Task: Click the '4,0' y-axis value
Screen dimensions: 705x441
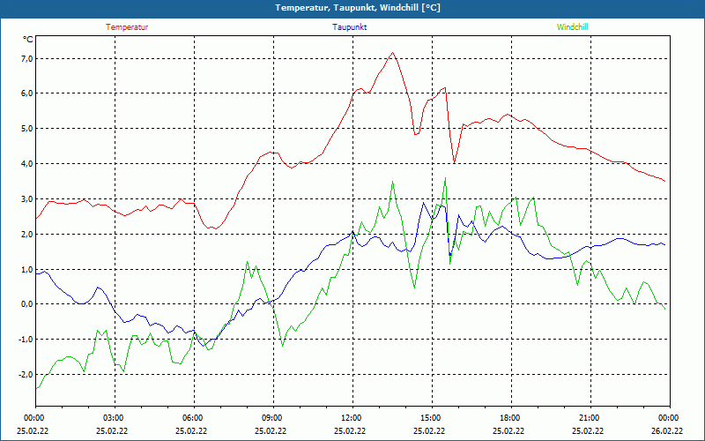Action: click(x=27, y=164)
